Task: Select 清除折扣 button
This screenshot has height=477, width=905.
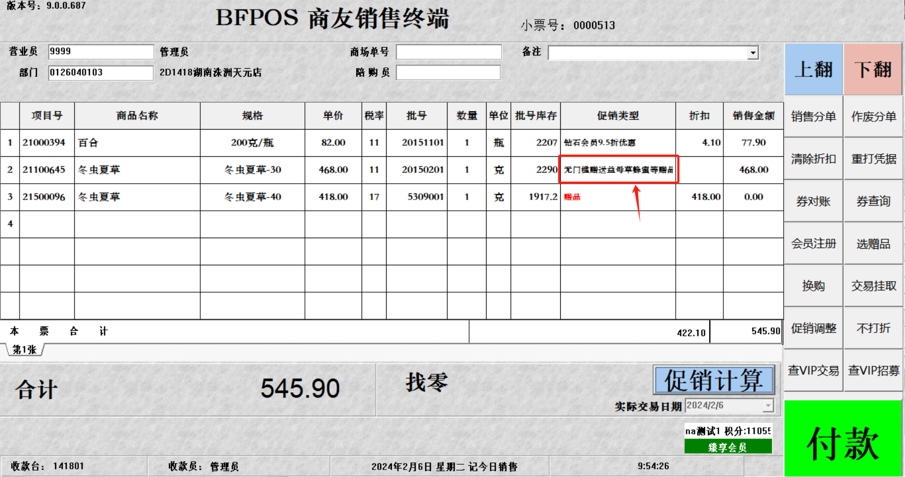Action: click(813, 159)
